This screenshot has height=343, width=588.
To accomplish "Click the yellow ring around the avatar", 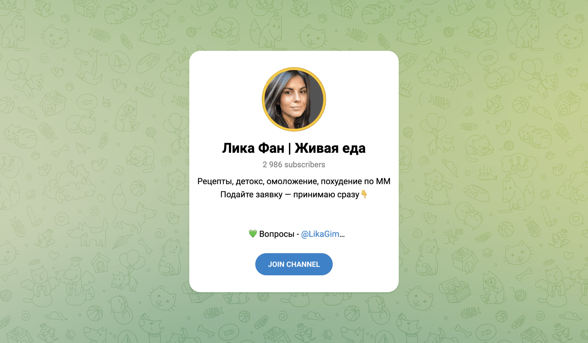I will pos(294,68).
